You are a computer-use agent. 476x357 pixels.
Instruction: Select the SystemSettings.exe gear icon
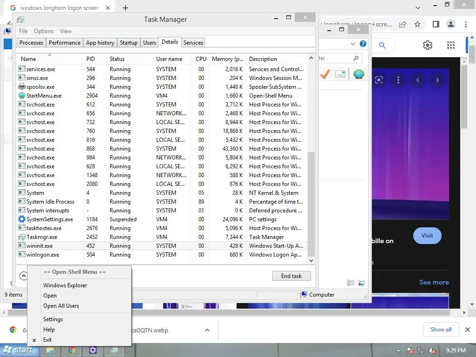21,219
